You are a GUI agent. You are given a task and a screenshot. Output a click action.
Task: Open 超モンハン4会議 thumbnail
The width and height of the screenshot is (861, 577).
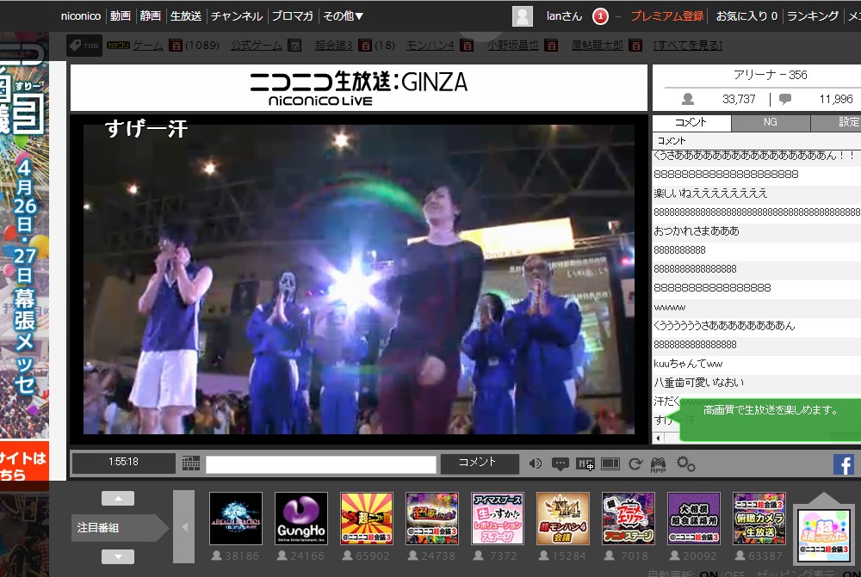(563, 519)
